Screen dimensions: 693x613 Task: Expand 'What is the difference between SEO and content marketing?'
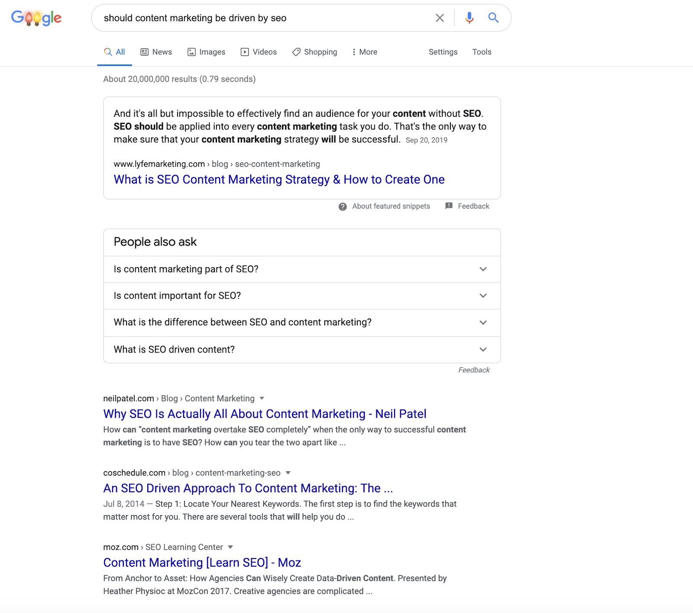click(302, 323)
